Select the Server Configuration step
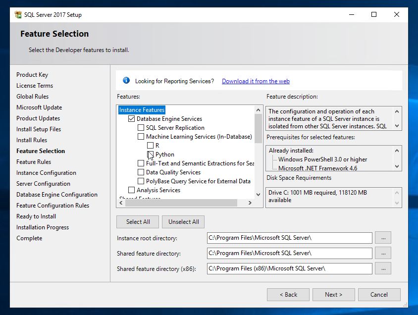The width and height of the screenshot is (418, 315). click(43, 184)
